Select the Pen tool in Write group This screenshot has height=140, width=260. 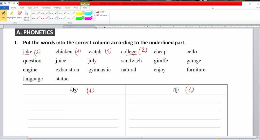pyautogui.click(x=3, y=15)
